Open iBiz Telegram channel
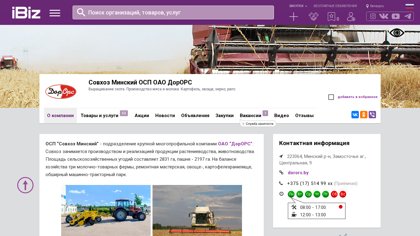This screenshot has width=420, height=236. pyautogui.click(x=408, y=16)
